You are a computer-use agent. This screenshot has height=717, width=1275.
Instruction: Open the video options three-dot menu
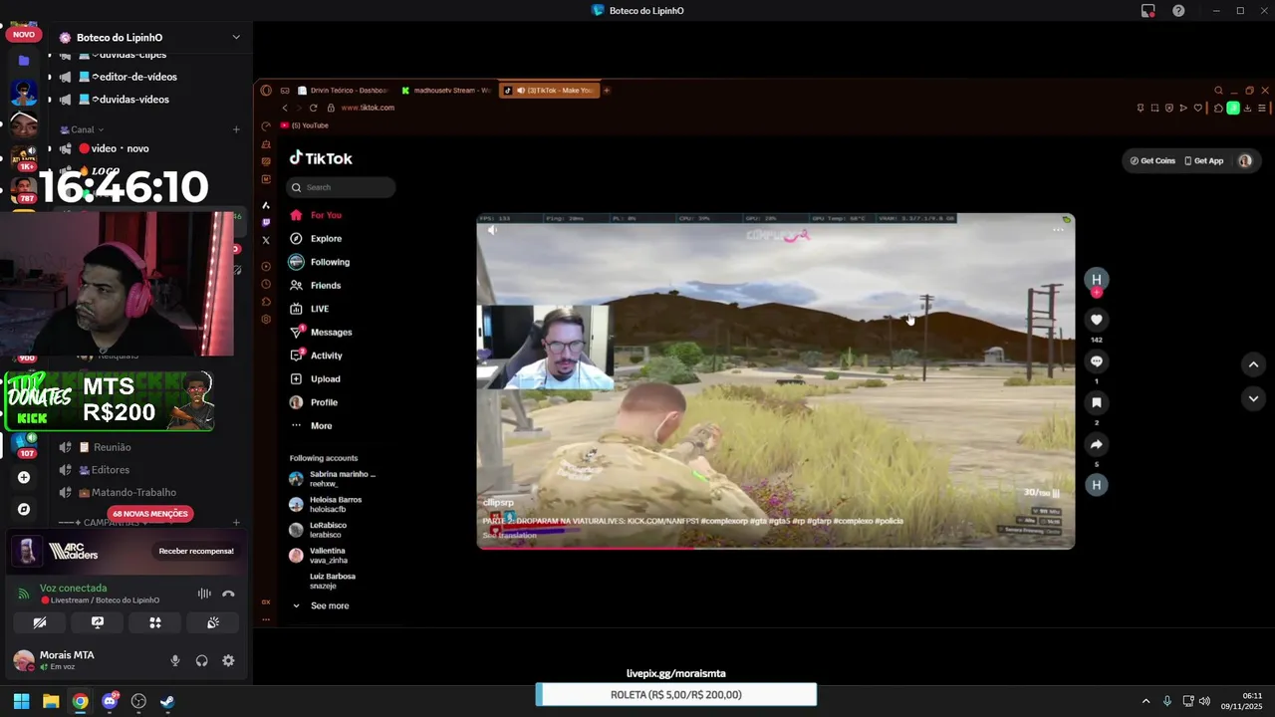(x=1058, y=230)
